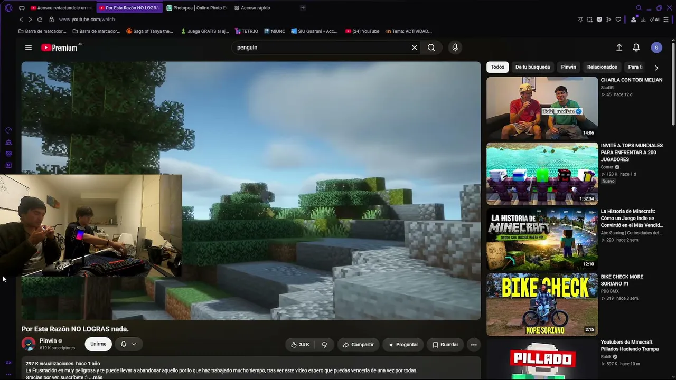Show more filter chips with right arrow

[x=656, y=68]
